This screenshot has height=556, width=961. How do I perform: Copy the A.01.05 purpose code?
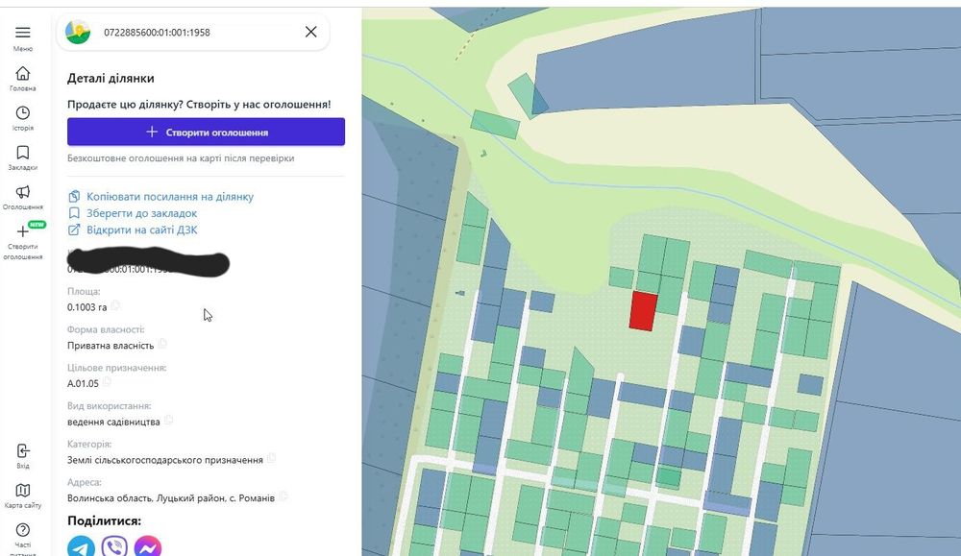[107, 381]
